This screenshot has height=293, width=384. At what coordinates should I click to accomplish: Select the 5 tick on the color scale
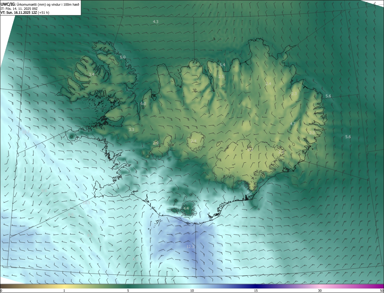click(128, 291)
